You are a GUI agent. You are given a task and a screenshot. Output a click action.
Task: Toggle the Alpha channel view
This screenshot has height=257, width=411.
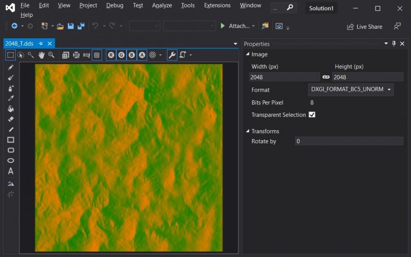click(x=142, y=55)
